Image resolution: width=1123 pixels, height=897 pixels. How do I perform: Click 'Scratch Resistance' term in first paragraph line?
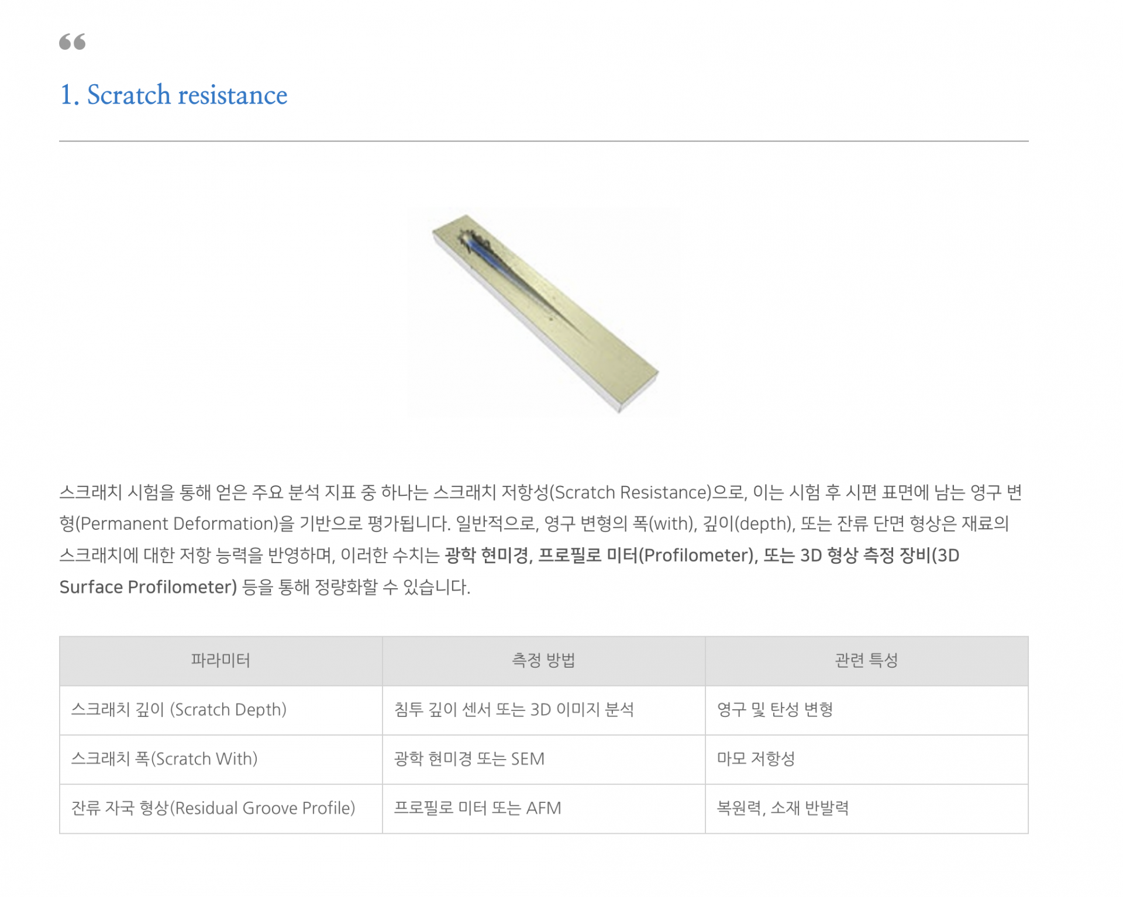(632, 492)
